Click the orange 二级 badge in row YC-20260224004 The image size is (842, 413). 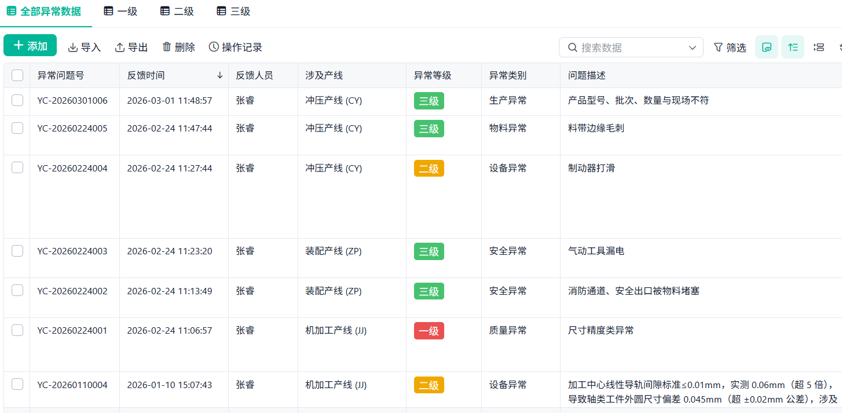pyautogui.click(x=429, y=169)
